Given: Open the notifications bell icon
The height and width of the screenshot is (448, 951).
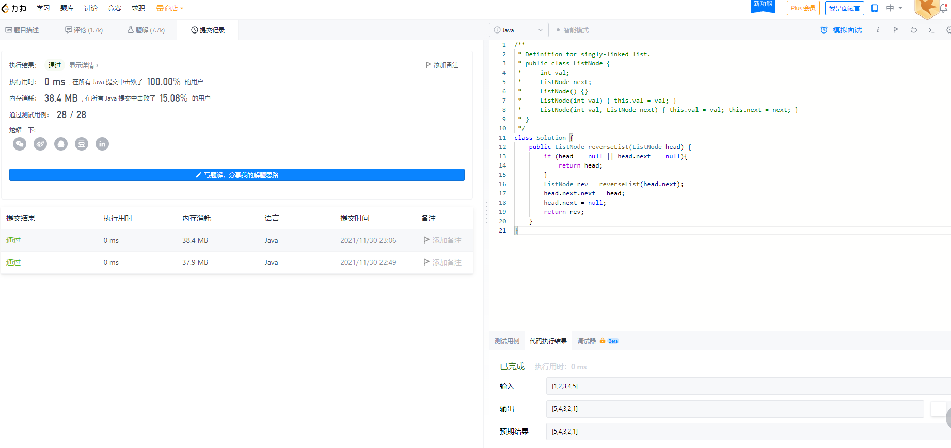Looking at the screenshot, I should click(944, 8).
